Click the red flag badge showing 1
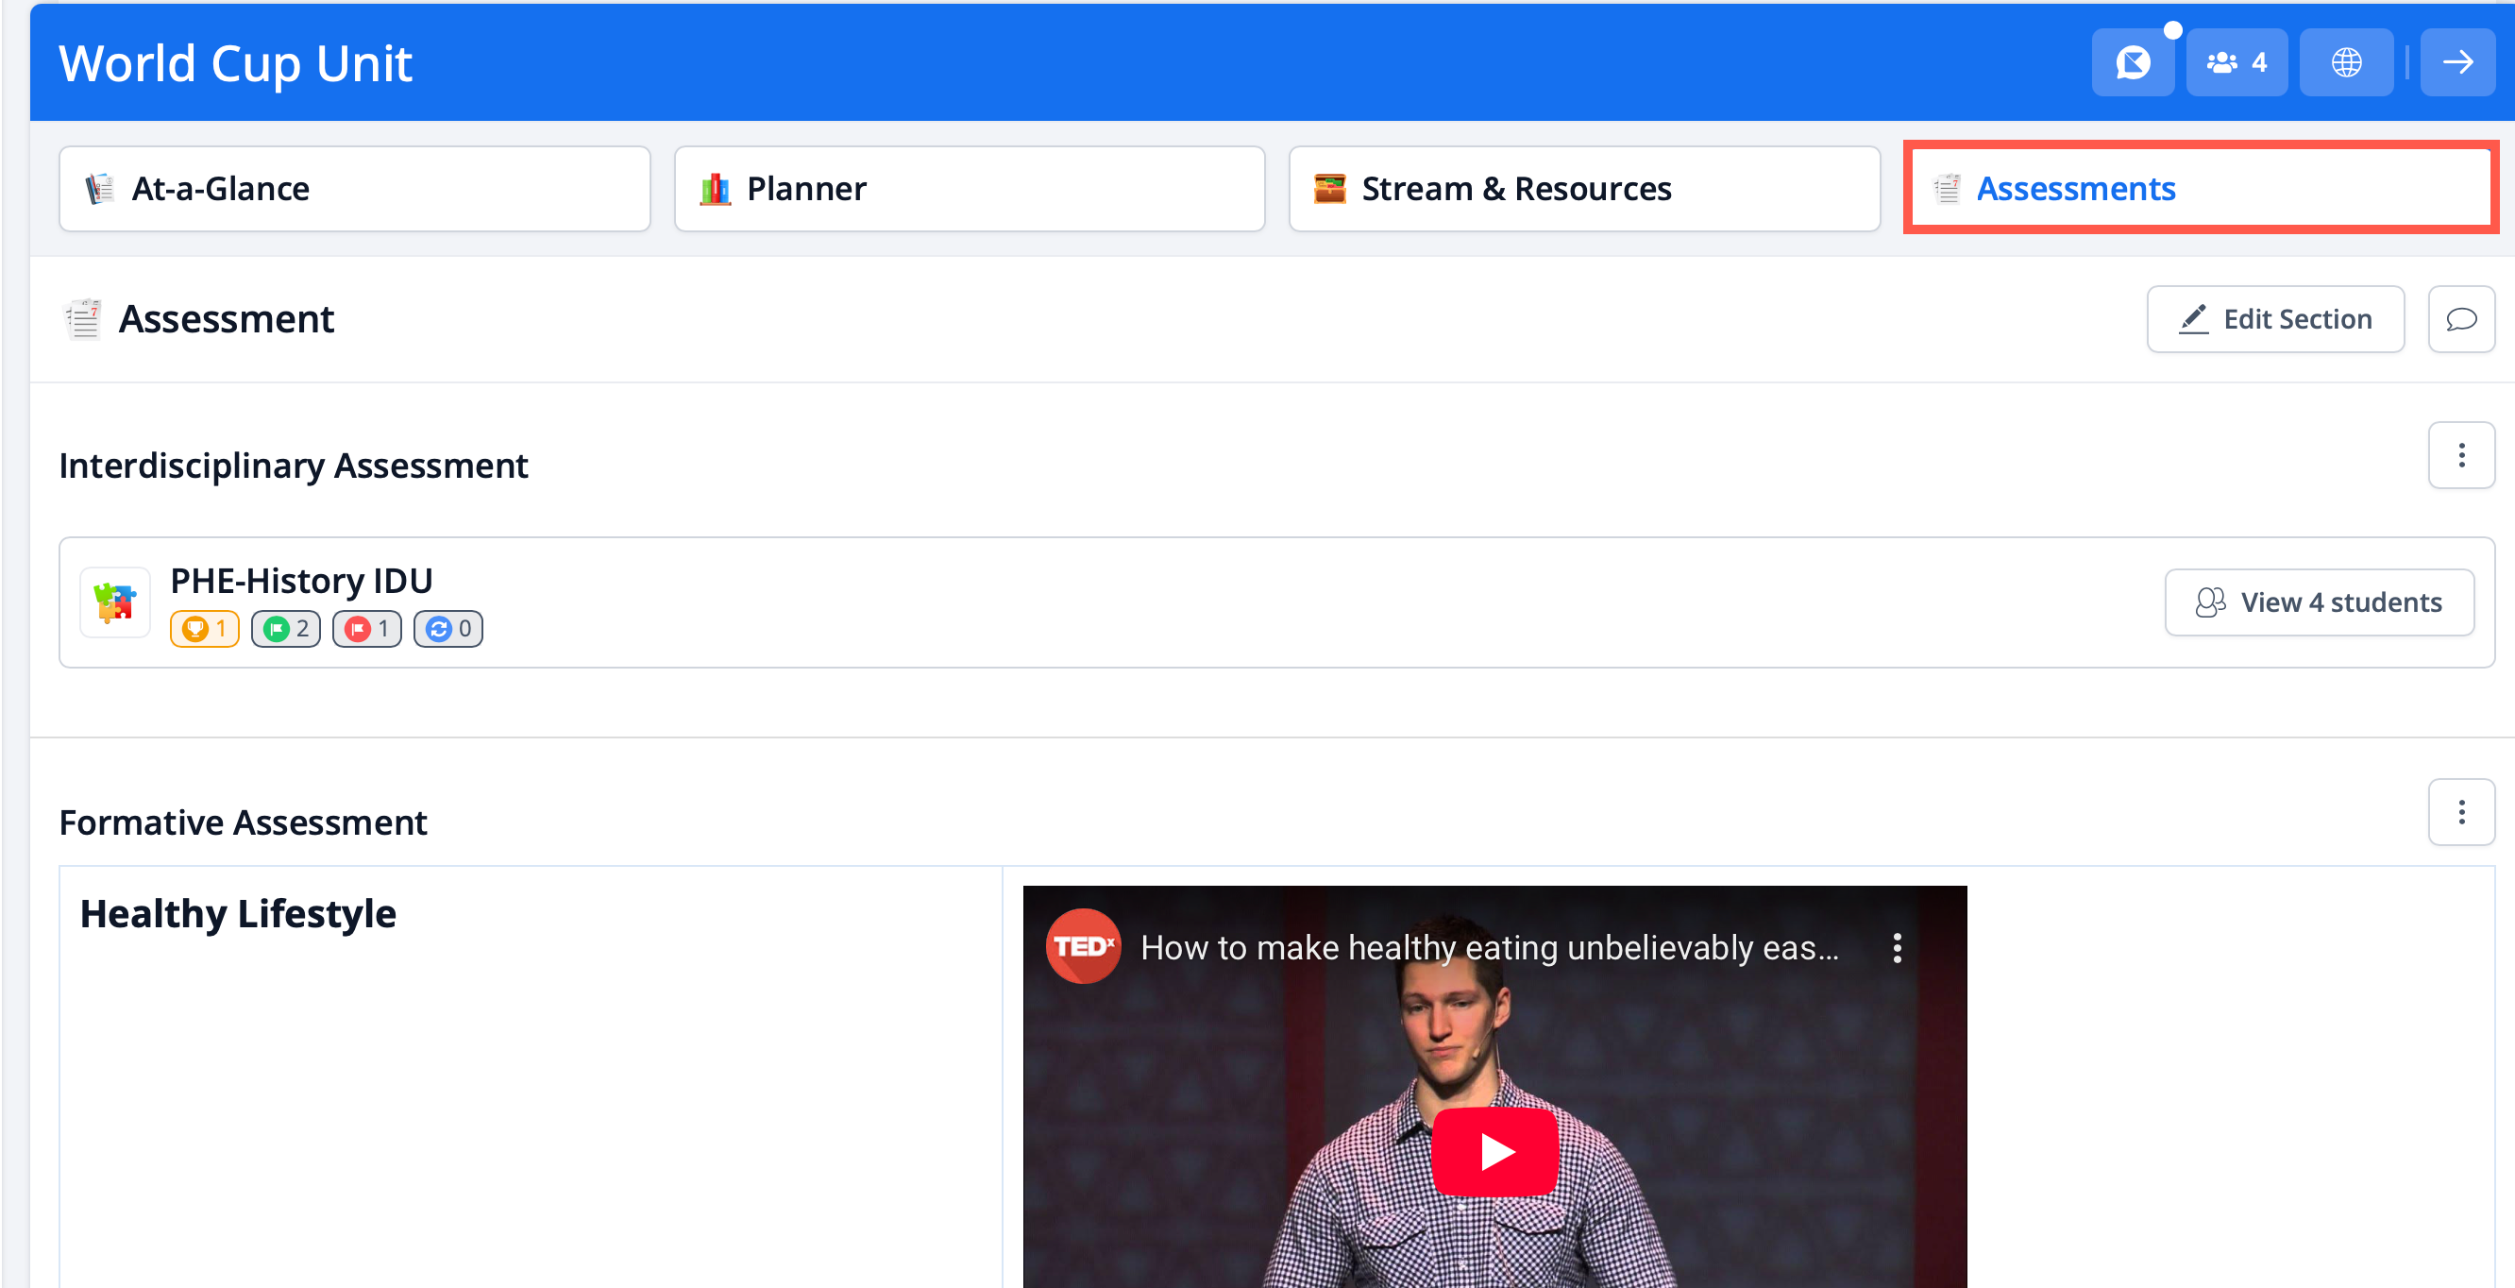 click(367, 629)
